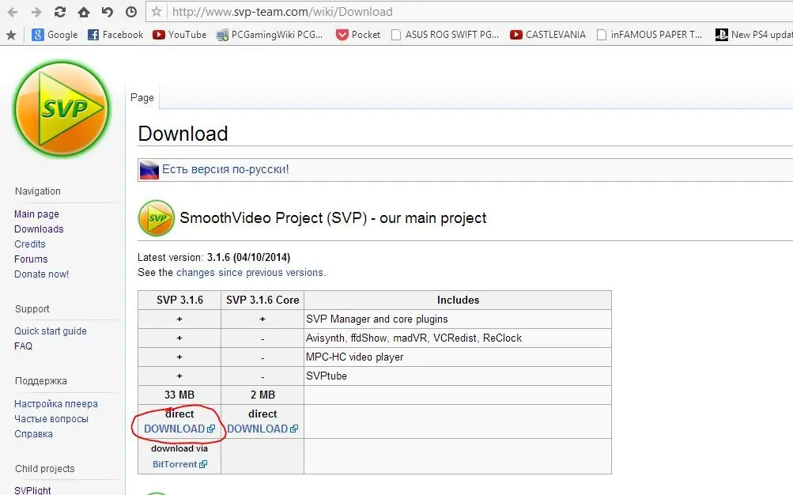793x495 pixels.
Task: Open the Справка link
Action: point(33,434)
